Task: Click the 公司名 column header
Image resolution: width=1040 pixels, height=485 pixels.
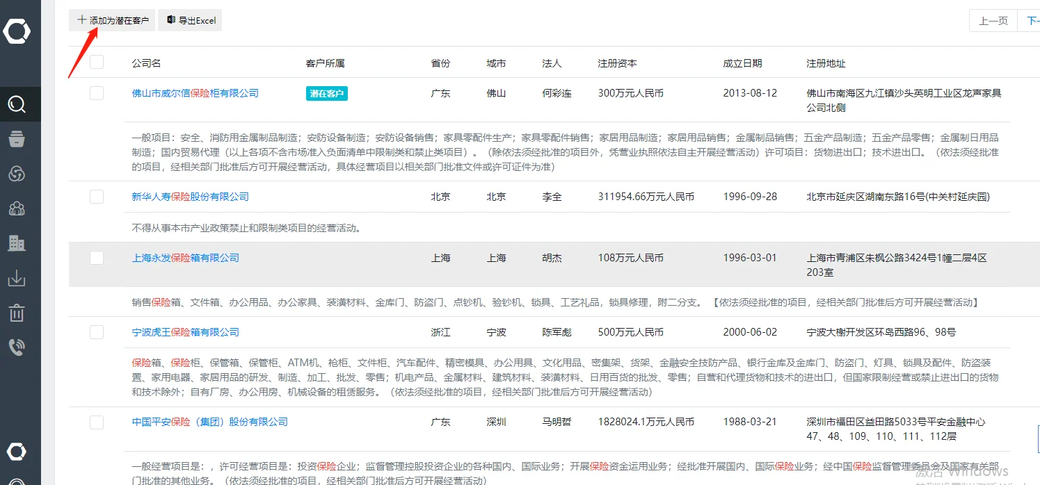Action: (x=146, y=63)
